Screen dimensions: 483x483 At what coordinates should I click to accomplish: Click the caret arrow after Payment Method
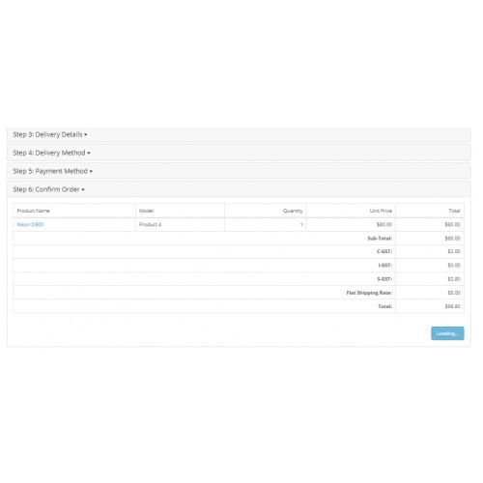click(91, 172)
